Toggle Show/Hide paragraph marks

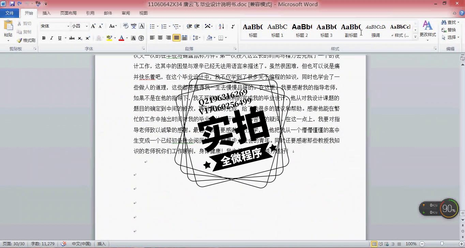point(233,26)
